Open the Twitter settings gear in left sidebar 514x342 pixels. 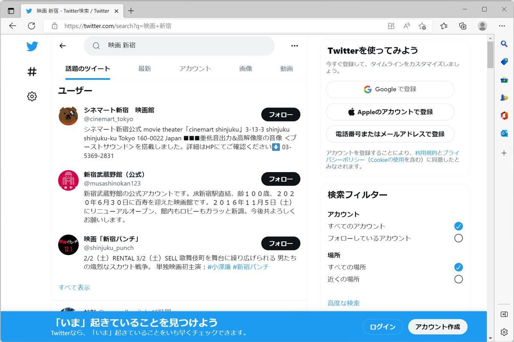[x=32, y=97]
